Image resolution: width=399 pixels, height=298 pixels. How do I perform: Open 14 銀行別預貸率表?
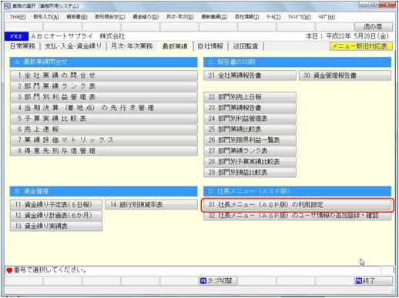(x=152, y=205)
